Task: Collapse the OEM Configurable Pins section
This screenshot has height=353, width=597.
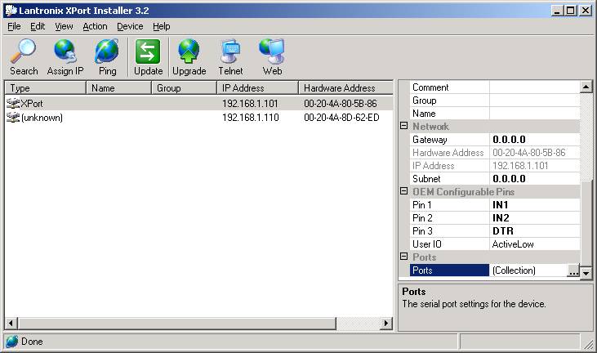Action: 404,191
